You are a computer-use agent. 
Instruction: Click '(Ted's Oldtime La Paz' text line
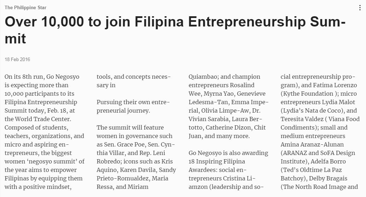click(311, 170)
